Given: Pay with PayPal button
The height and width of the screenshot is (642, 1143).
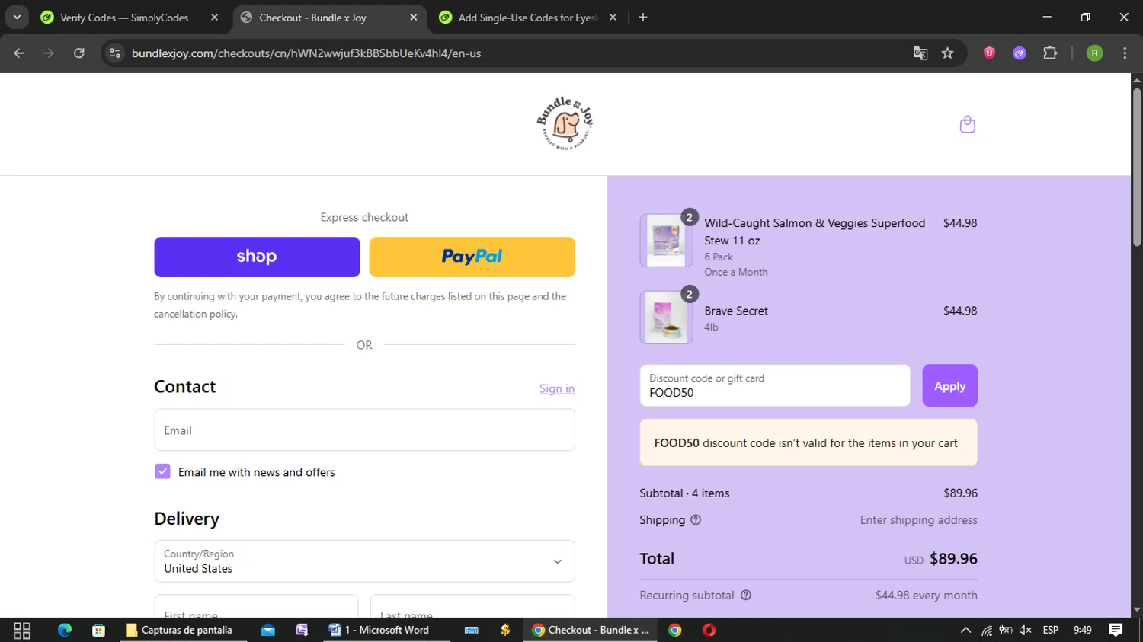Looking at the screenshot, I should [472, 257].
